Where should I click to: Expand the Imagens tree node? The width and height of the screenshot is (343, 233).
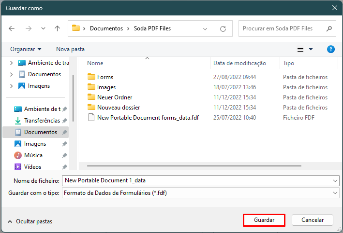(x=12, y=86)
